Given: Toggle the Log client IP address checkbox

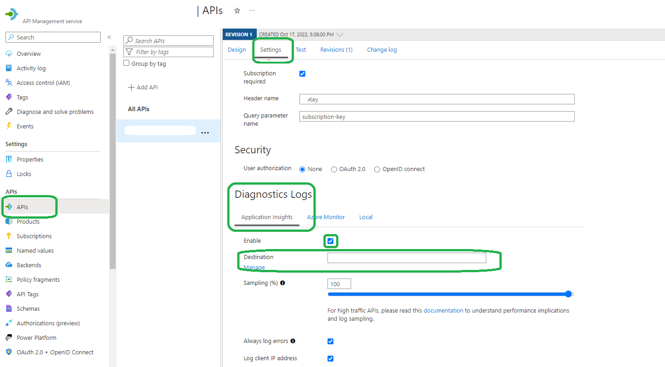Looking at the screenshot, I should [x=330, y=358].
